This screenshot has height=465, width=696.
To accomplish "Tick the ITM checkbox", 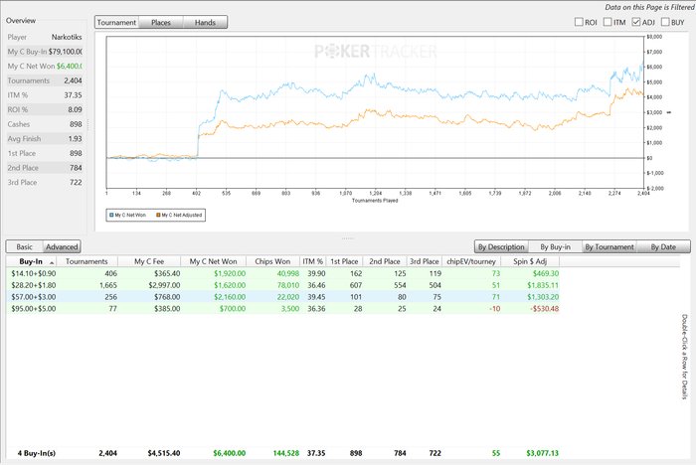I will tap(608, 22).
